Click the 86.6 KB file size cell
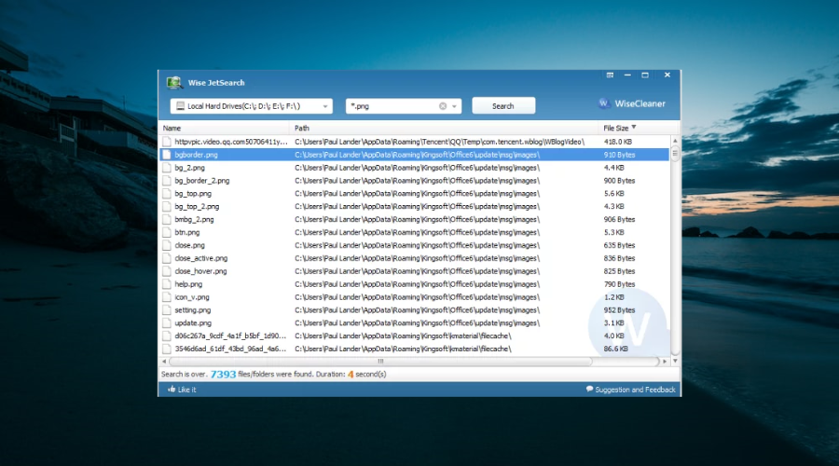Viewport: 839px width, 466px height. coord(616,349)
